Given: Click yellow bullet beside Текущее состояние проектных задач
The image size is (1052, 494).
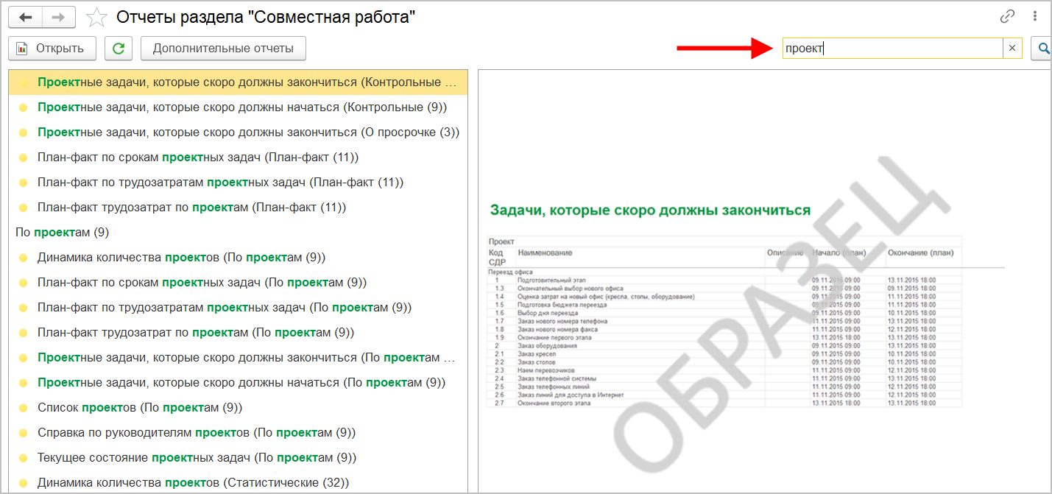Looking at the screenshot, I should pyautogui.click(x=23, y=458).
